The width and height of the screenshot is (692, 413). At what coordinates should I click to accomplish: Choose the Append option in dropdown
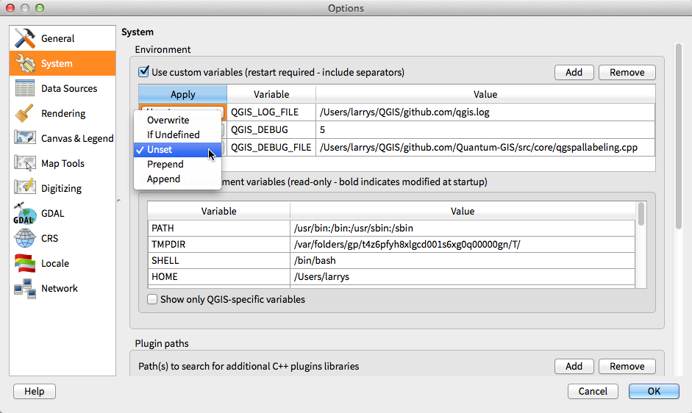[x=163, y=179]
